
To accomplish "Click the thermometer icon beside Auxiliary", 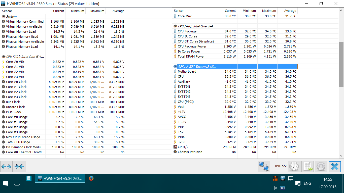I will pyautogui.click(x=175, y=81).
